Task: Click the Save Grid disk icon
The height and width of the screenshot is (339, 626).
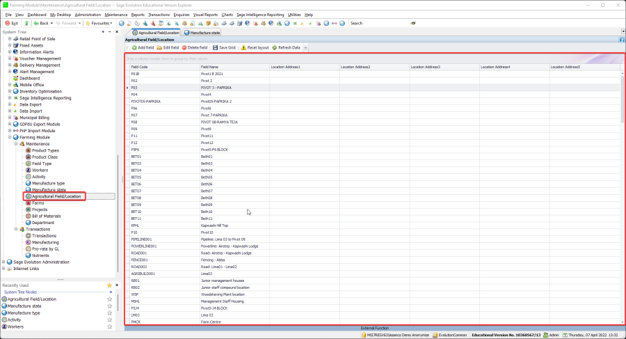Action: [x=215, y=47]
